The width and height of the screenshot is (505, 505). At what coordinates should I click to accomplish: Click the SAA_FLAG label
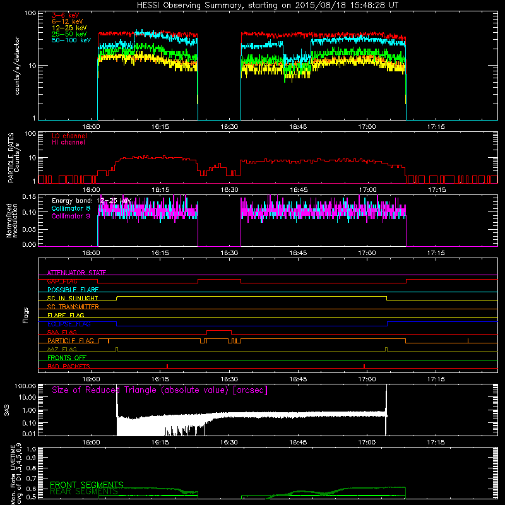pyautogui.click(x=62, y=332)
